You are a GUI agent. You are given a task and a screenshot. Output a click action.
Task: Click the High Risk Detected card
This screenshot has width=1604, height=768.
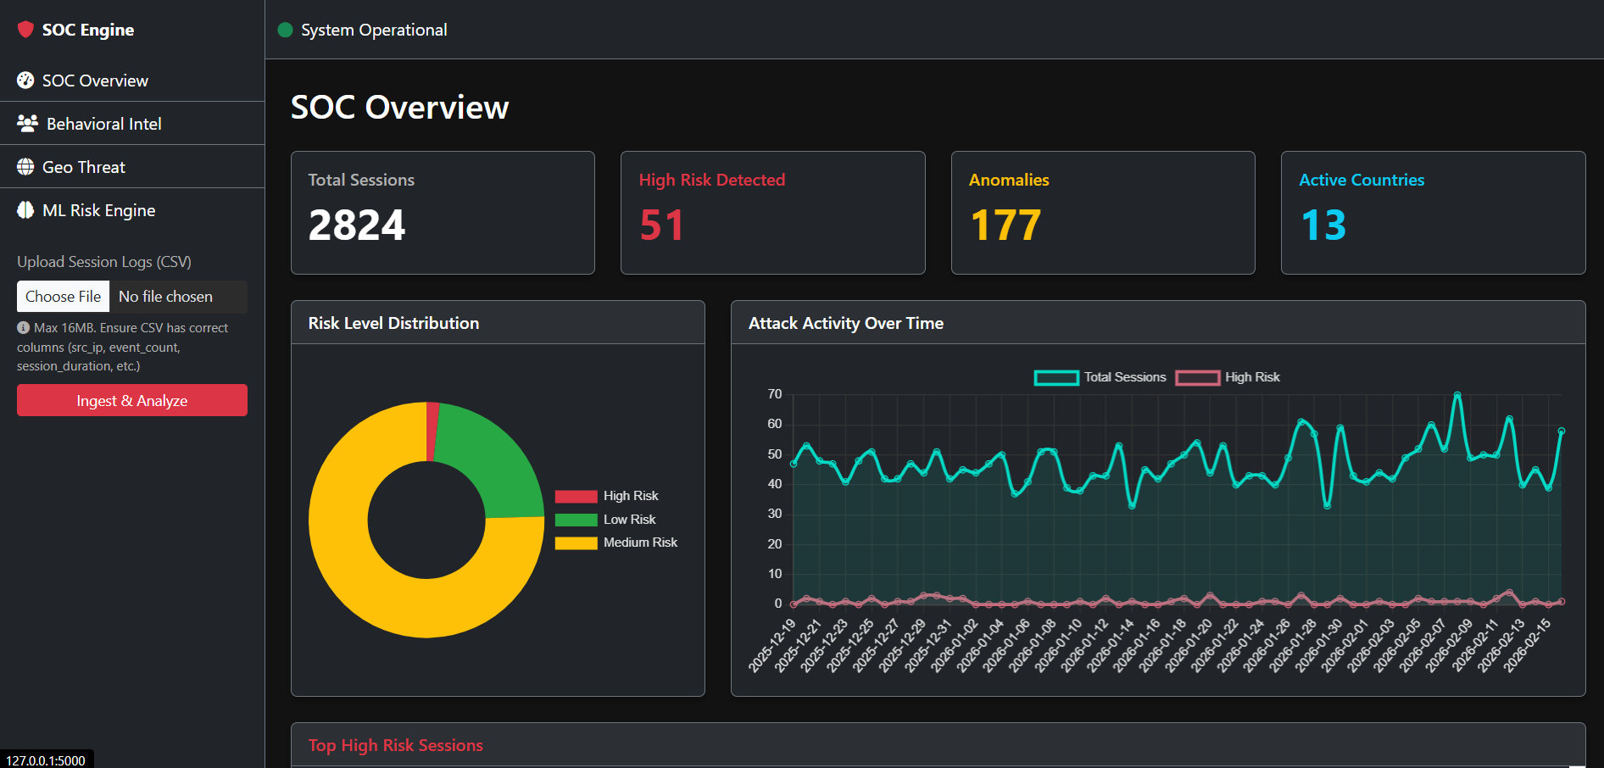click(x=772, y=213)
